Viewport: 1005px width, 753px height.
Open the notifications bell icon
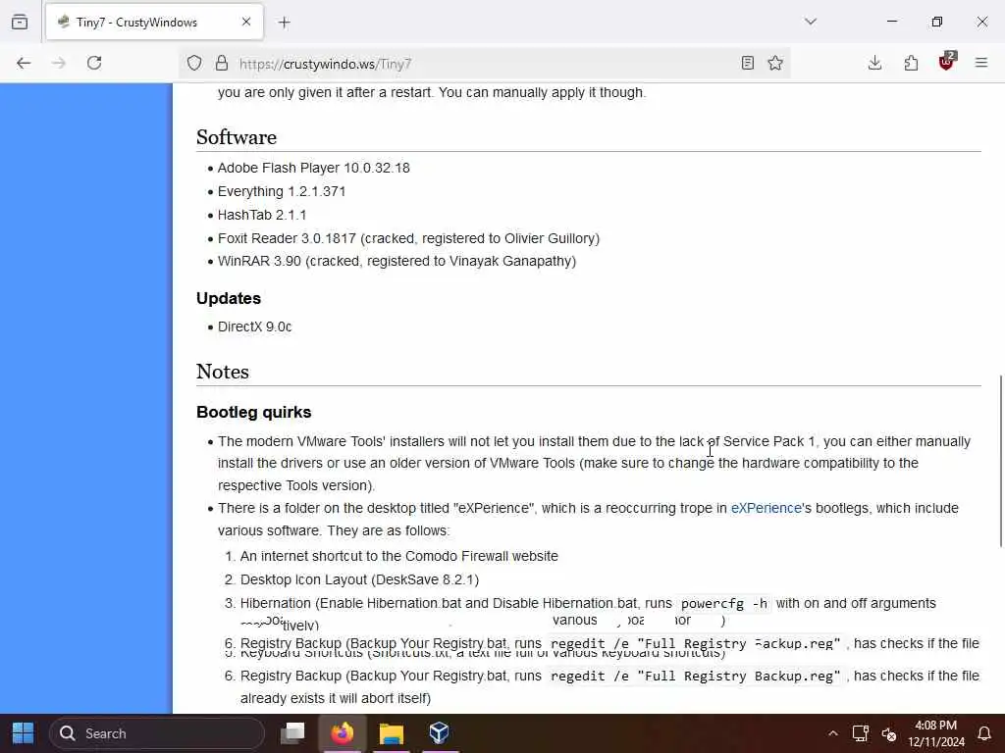coord(984,733)
